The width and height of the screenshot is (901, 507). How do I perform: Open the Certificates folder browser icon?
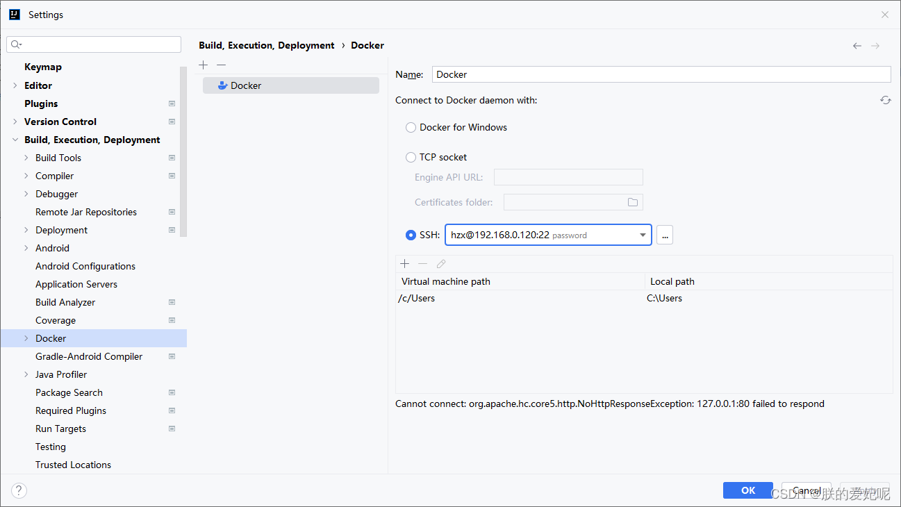click(632, 201)
